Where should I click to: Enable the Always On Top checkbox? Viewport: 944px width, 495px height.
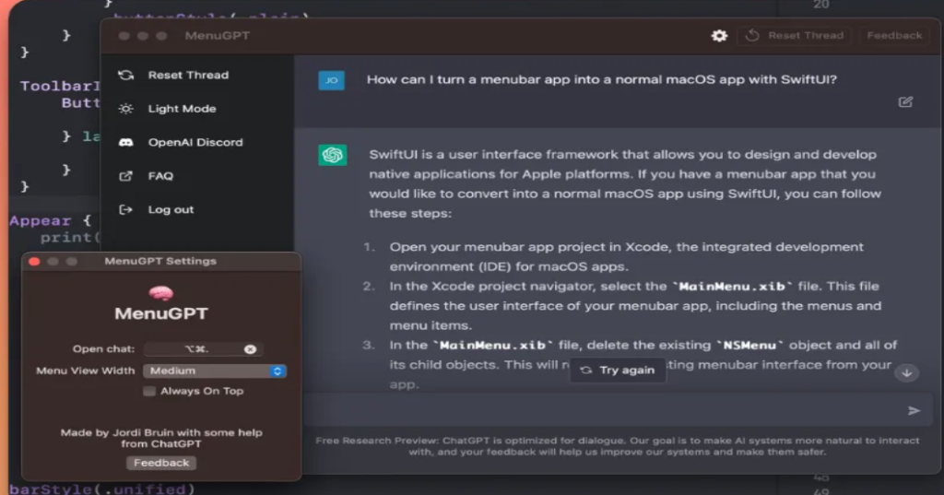(149, 392)
